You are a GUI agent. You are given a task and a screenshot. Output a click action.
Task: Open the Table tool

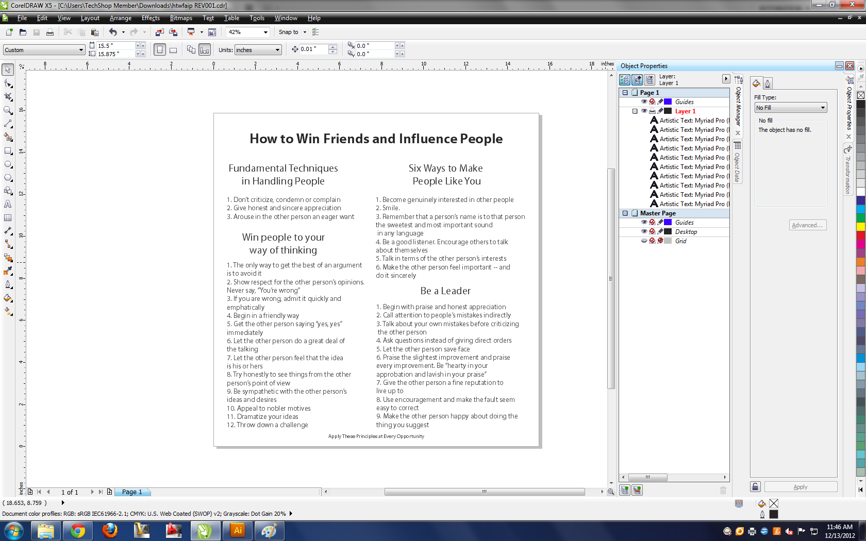[8, 217]
